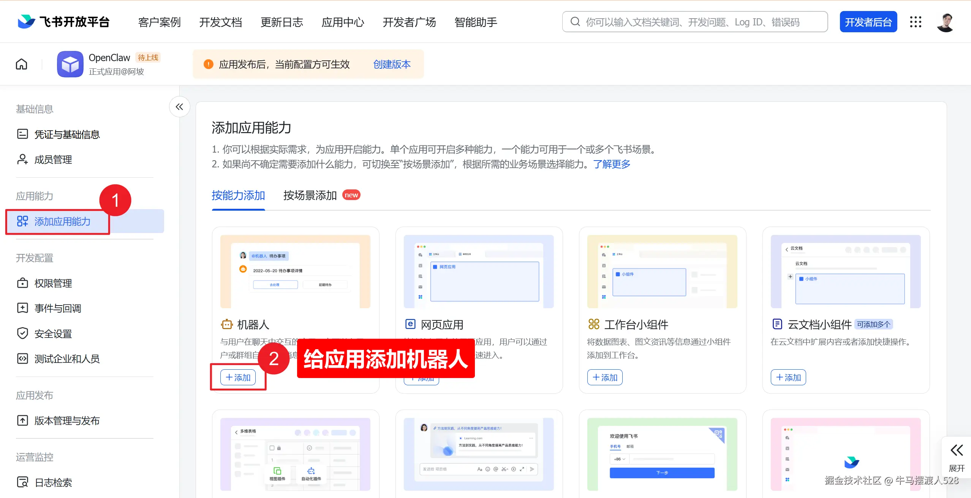Screen dimensions: 971x498
Task: Open 权限管理 sidebar item
Action: coord(53,283)
